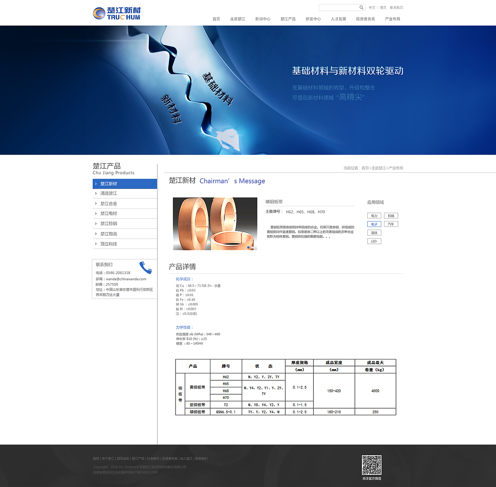Click the LED application tag

(x=374, y=241)
